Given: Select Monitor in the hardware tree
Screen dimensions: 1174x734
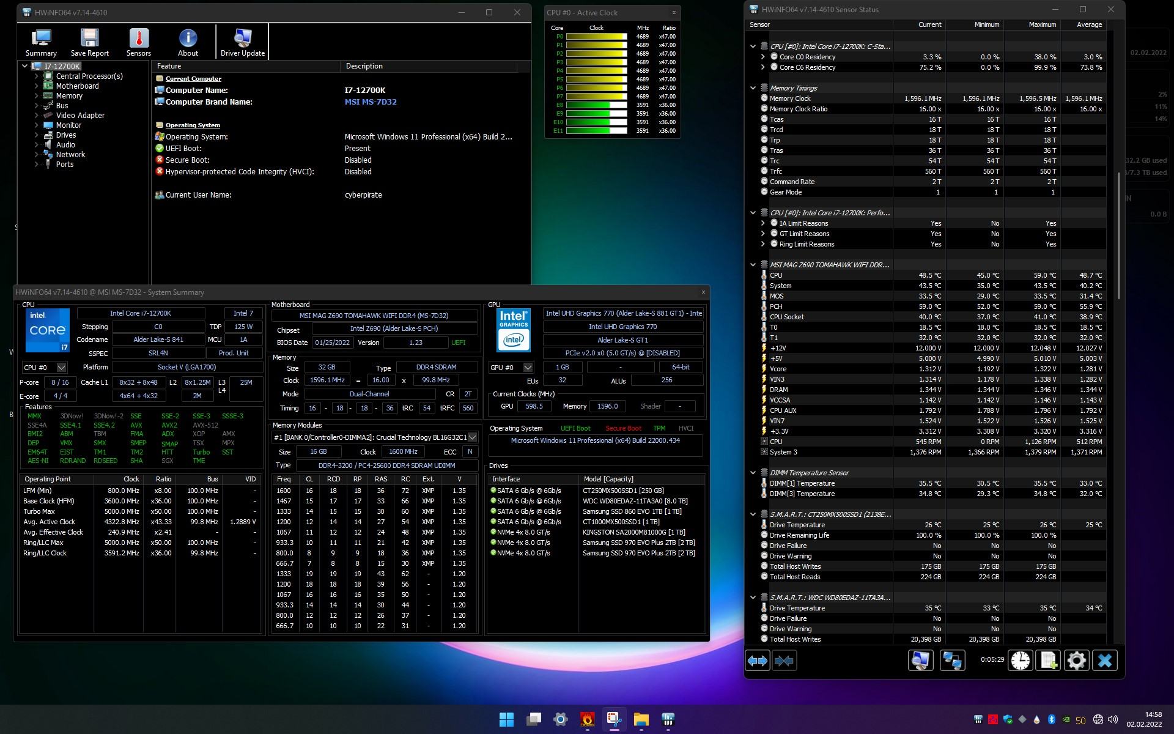Looking at the screenshot, I should point(68,125).
